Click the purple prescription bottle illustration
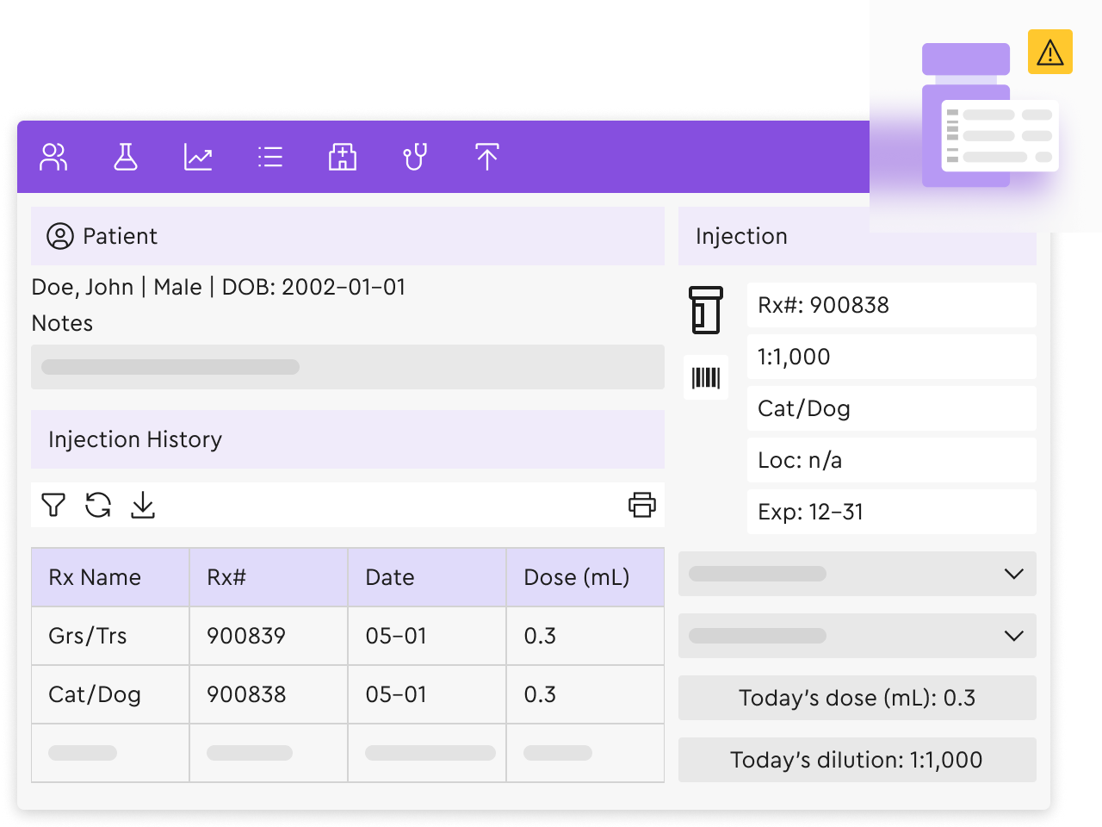Viewport: 1102px width, 827px height. (x=966, y=115)
